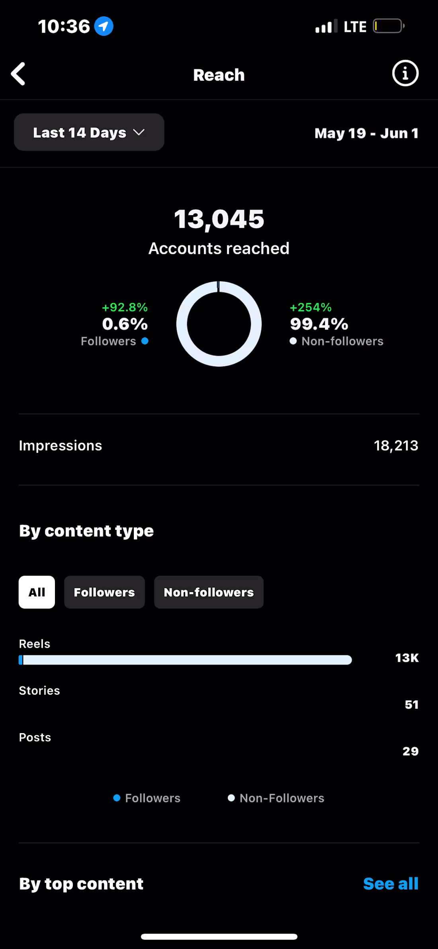Open the Last 14 Days dropdown
The height and width of the screenshot is (949, 438).
[89, 132]
